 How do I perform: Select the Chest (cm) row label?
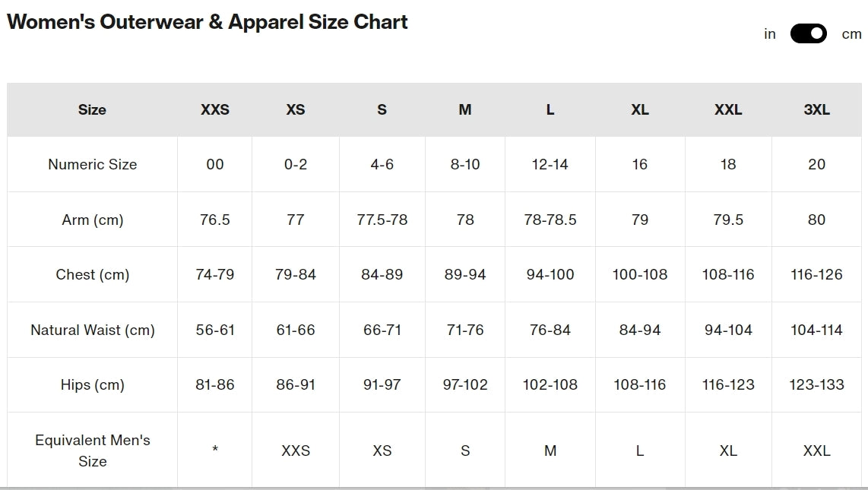[93, 274]
